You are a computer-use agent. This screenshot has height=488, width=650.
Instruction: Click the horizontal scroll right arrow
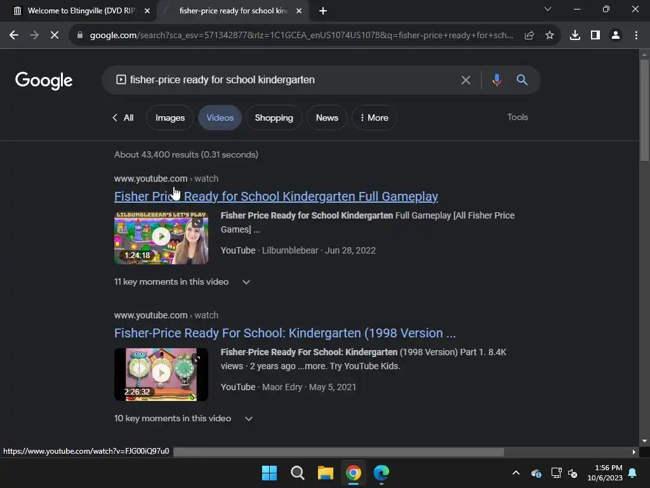(633, 452)
